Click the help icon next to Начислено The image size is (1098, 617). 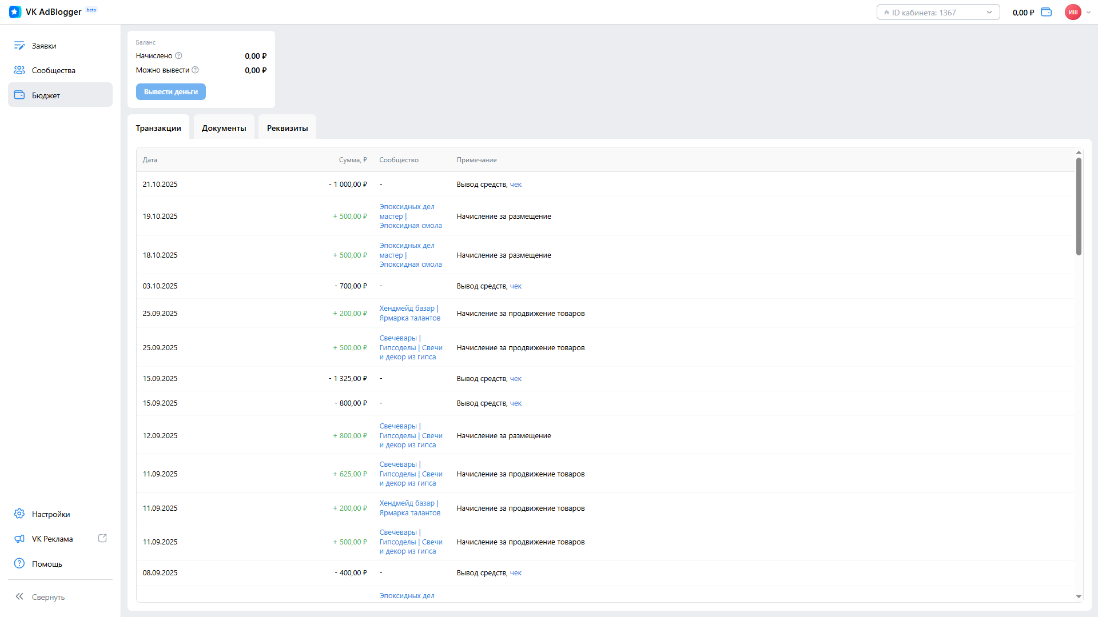[178, 56]
